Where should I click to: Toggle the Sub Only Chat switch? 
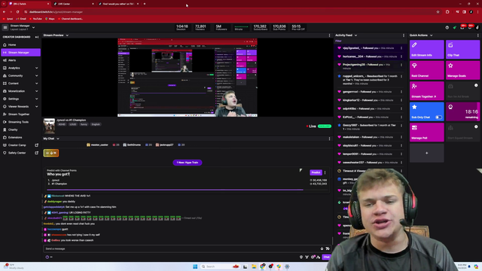(438, 117)
